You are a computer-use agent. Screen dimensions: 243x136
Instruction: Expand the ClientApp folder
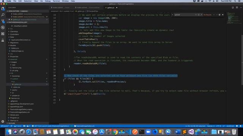14,31
